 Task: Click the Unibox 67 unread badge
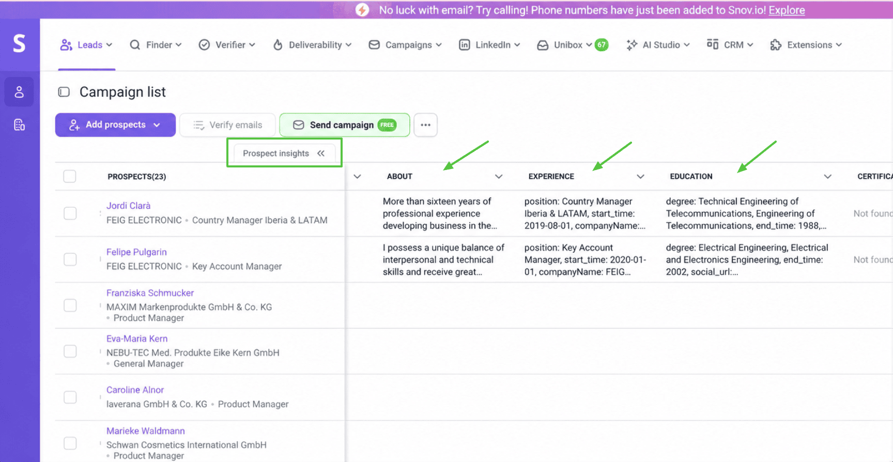pyautogui.click(x=602, y=45)
